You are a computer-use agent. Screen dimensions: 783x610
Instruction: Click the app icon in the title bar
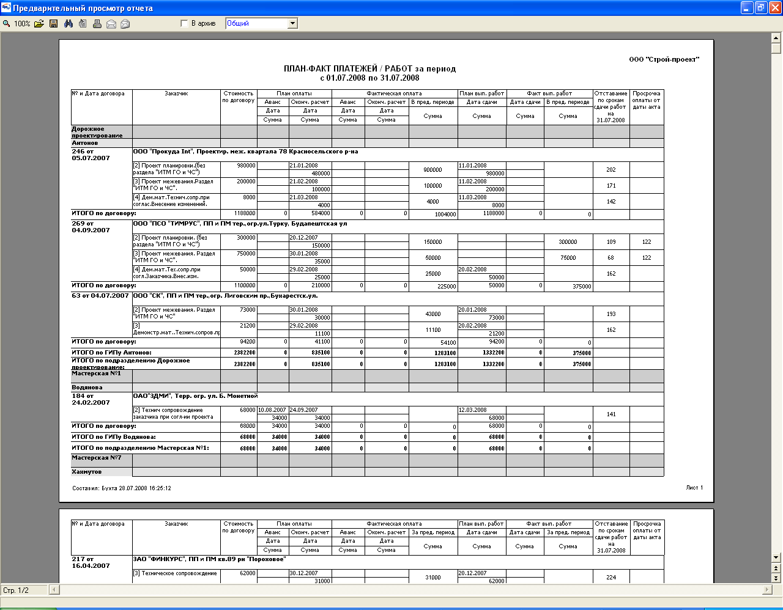6,8
